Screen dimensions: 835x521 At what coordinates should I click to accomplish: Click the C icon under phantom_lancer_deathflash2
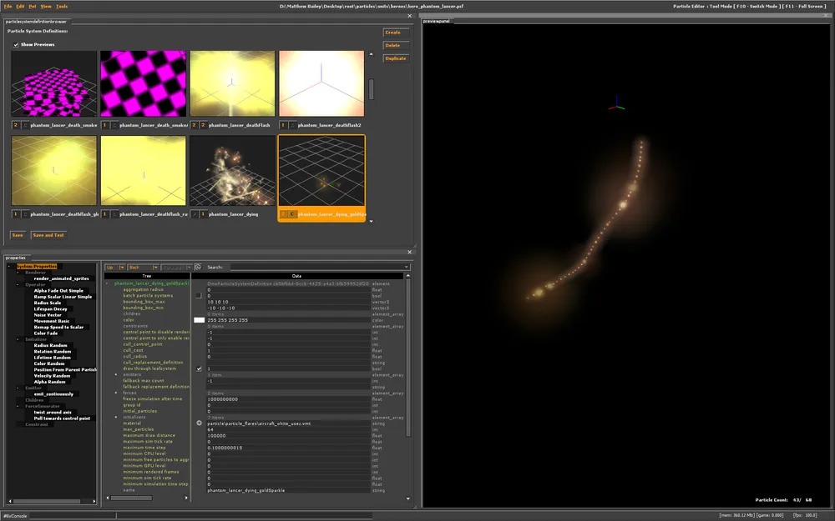point(293,125)
